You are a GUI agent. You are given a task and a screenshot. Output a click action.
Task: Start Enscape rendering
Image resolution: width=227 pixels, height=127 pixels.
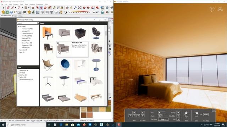click(x=3, y=12)
